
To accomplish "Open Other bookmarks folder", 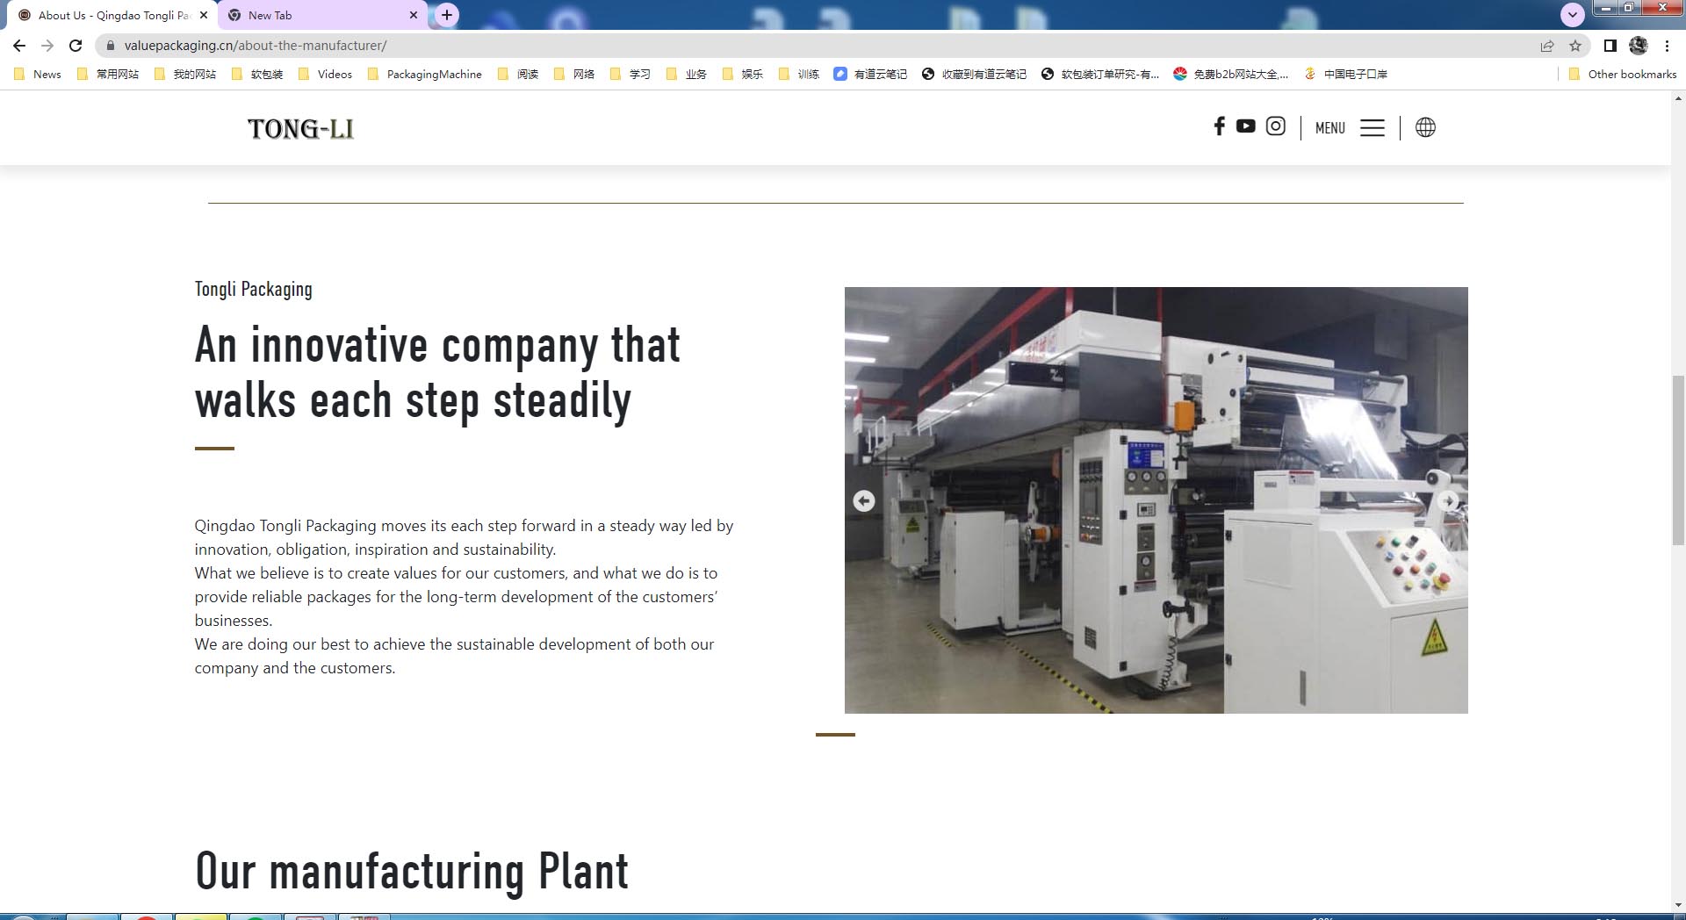I will (1623, 74).
